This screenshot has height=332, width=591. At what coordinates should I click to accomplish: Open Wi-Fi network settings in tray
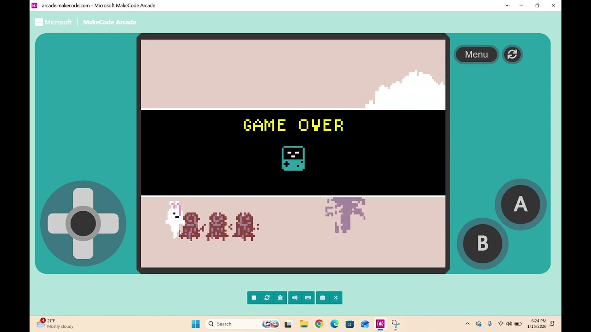[501, 324]
